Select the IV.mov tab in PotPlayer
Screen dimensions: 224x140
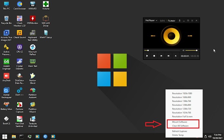coord(171,21)
